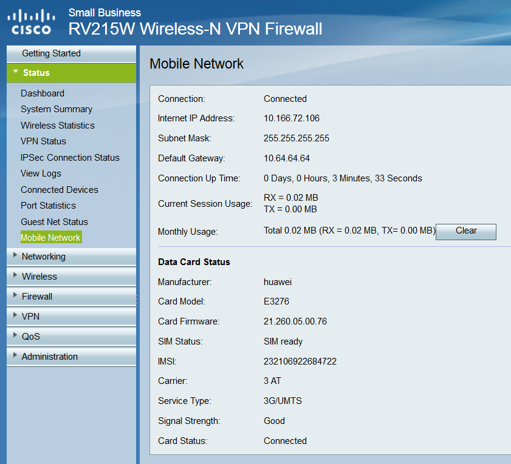This screenshot has width=511, height=464.
Task: Expand the QoS menu arrow
Action: [15, 335]
